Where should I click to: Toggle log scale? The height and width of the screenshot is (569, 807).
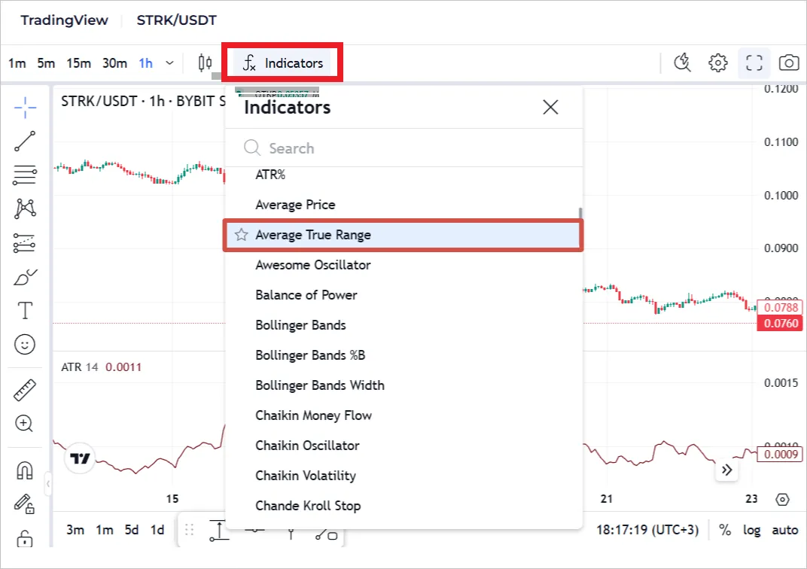pyautogui.click(x=752, y=530)
